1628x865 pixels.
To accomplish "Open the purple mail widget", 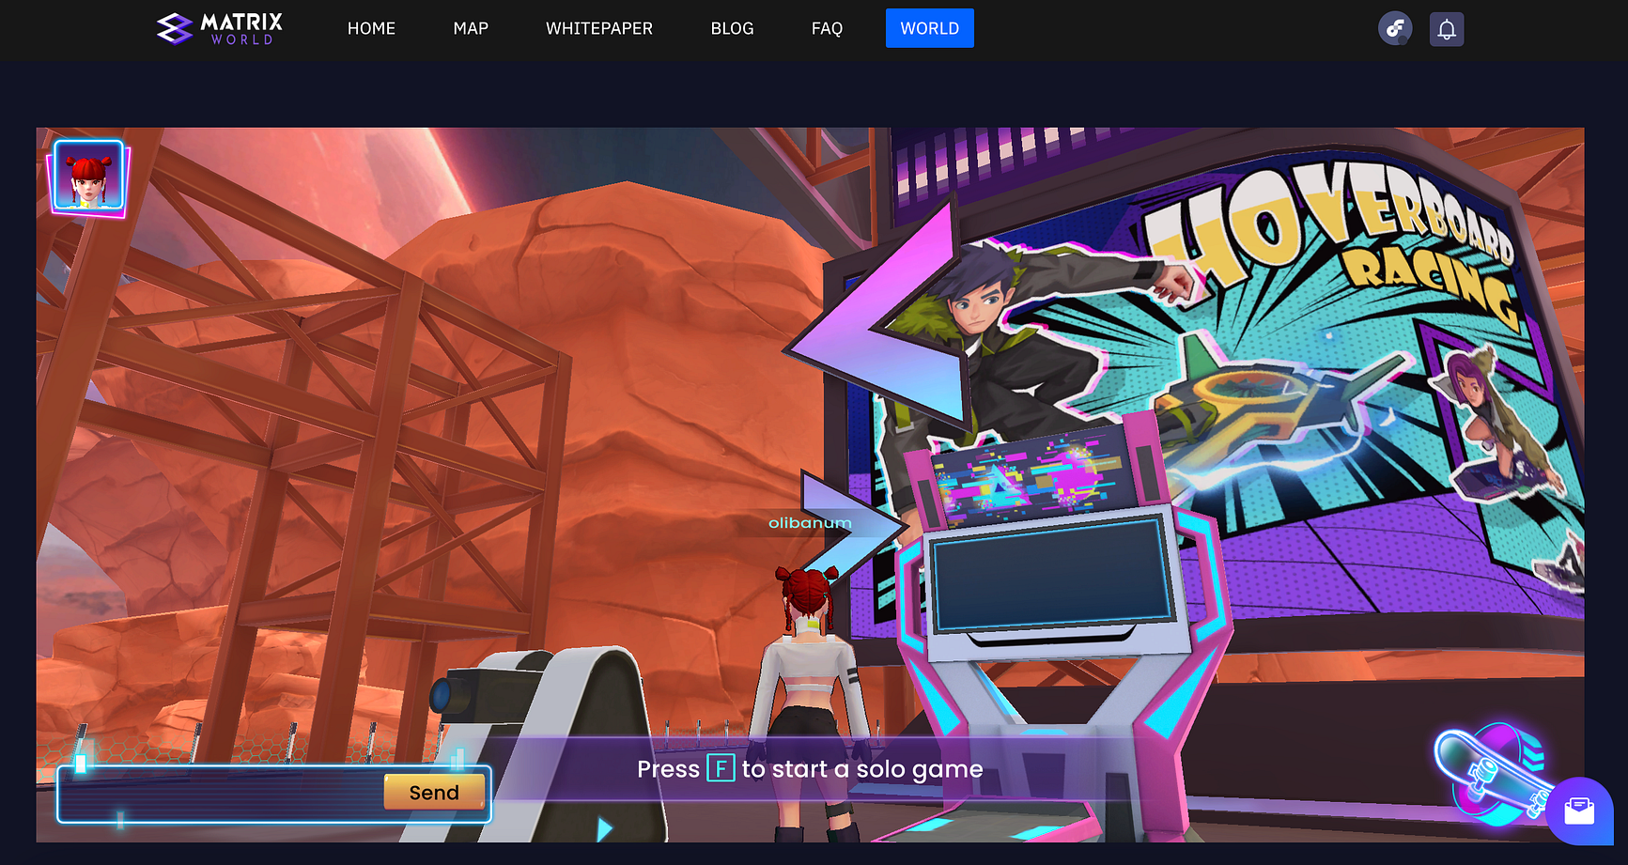I will coord(1579,811).
